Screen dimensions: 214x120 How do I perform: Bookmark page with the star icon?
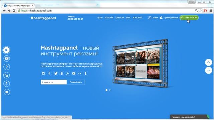tap(200, 11)
